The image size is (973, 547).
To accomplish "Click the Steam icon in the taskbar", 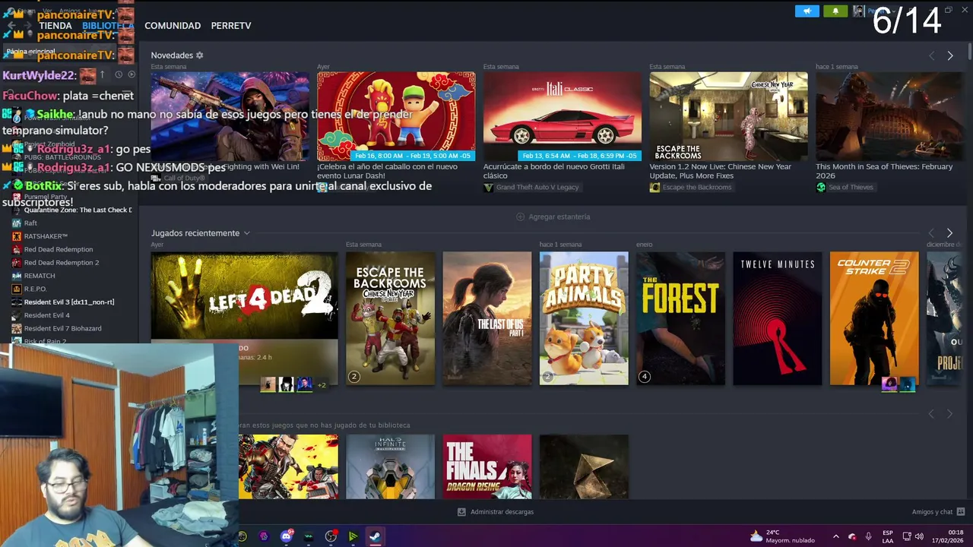I will pyautogui.click(x=375, y=536).
